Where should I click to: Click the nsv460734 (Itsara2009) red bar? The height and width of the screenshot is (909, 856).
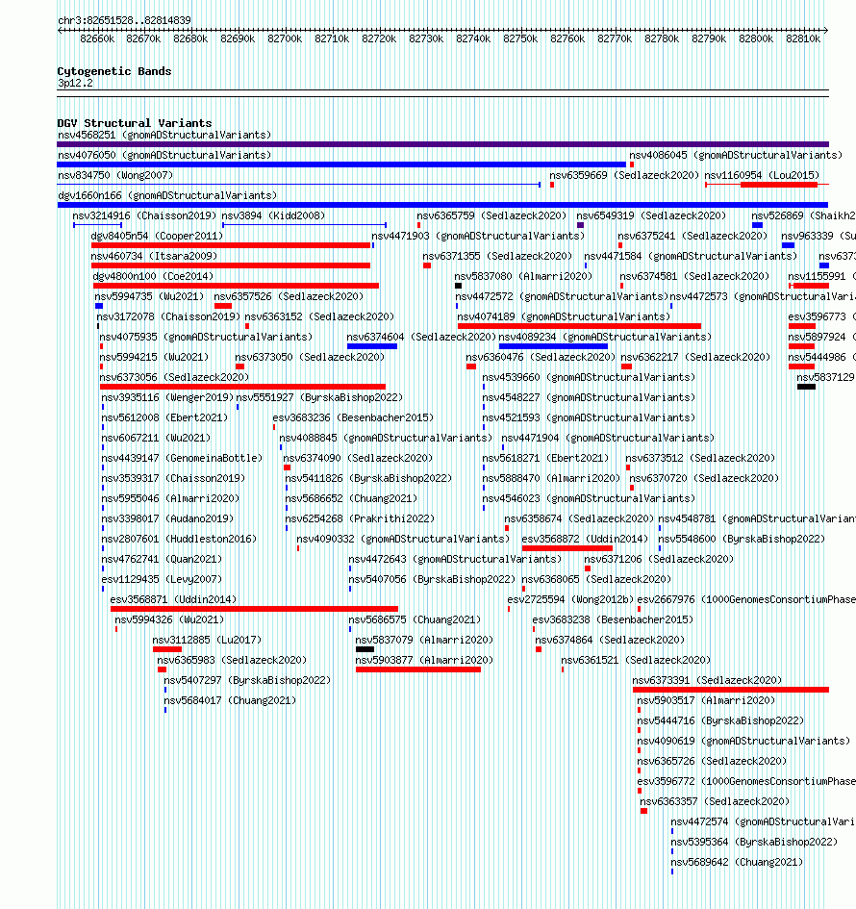point(231,265)
